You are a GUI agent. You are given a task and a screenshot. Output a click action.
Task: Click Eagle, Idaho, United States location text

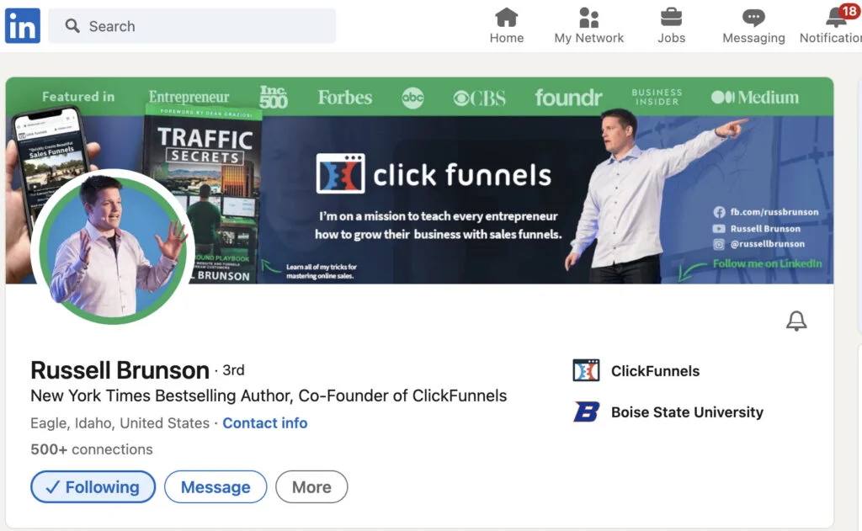(120, 422)
